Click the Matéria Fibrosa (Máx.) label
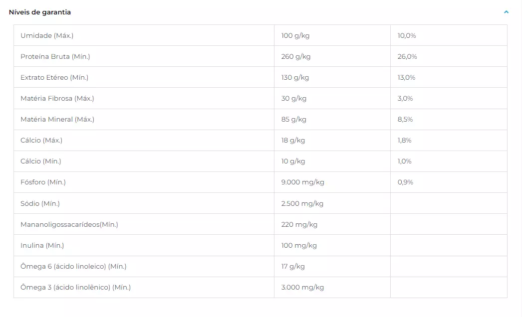Image resolution: width=522 pixels, height=317 pixels. click(x=57, y=99)
